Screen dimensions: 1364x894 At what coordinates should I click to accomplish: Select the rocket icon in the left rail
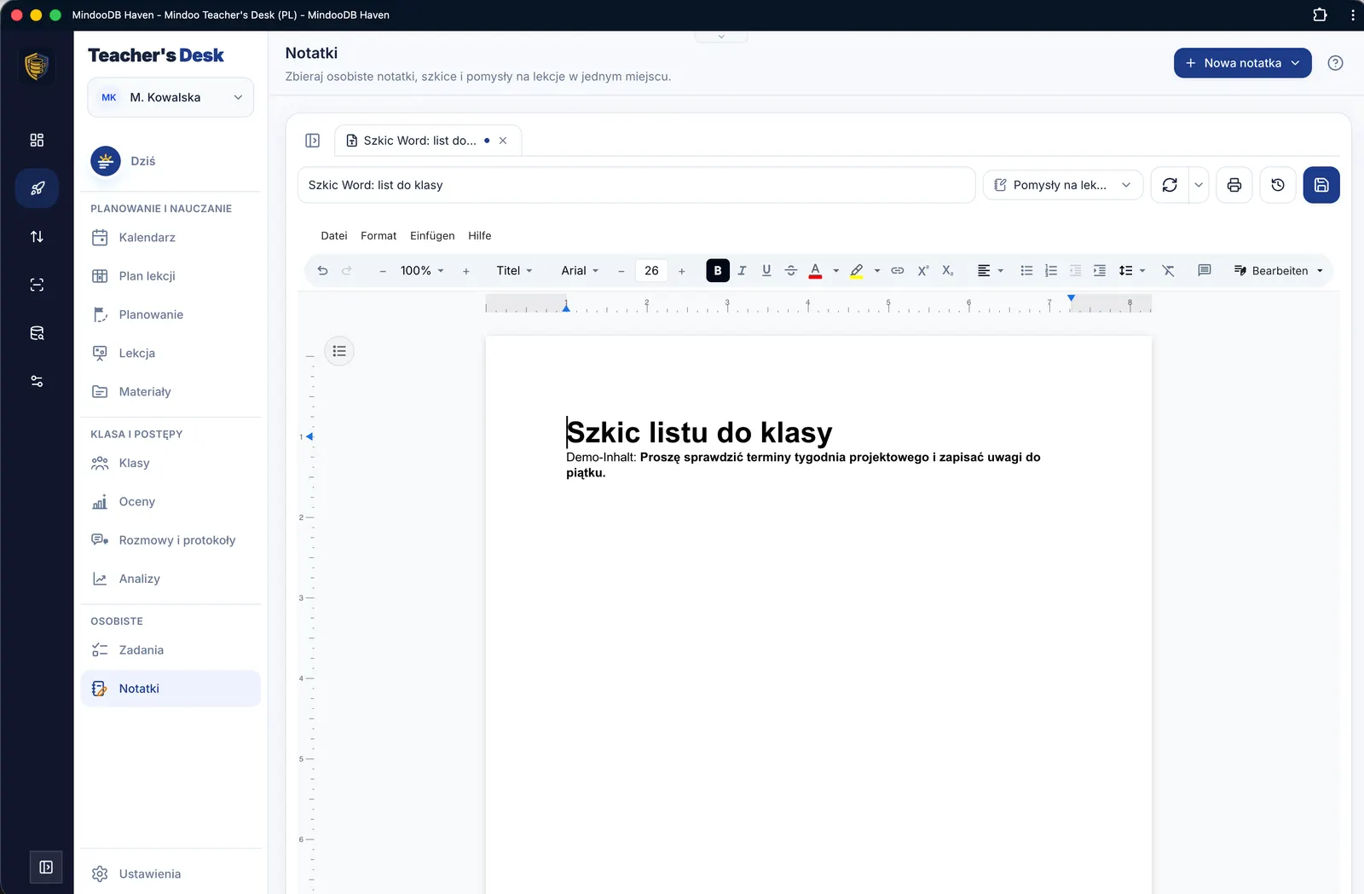pyautogui.click(x=37, y=188)
